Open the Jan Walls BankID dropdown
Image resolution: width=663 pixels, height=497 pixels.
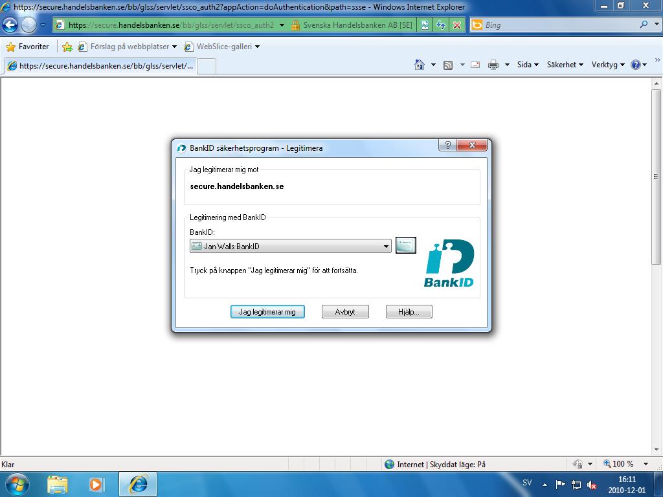pos(291,246)
